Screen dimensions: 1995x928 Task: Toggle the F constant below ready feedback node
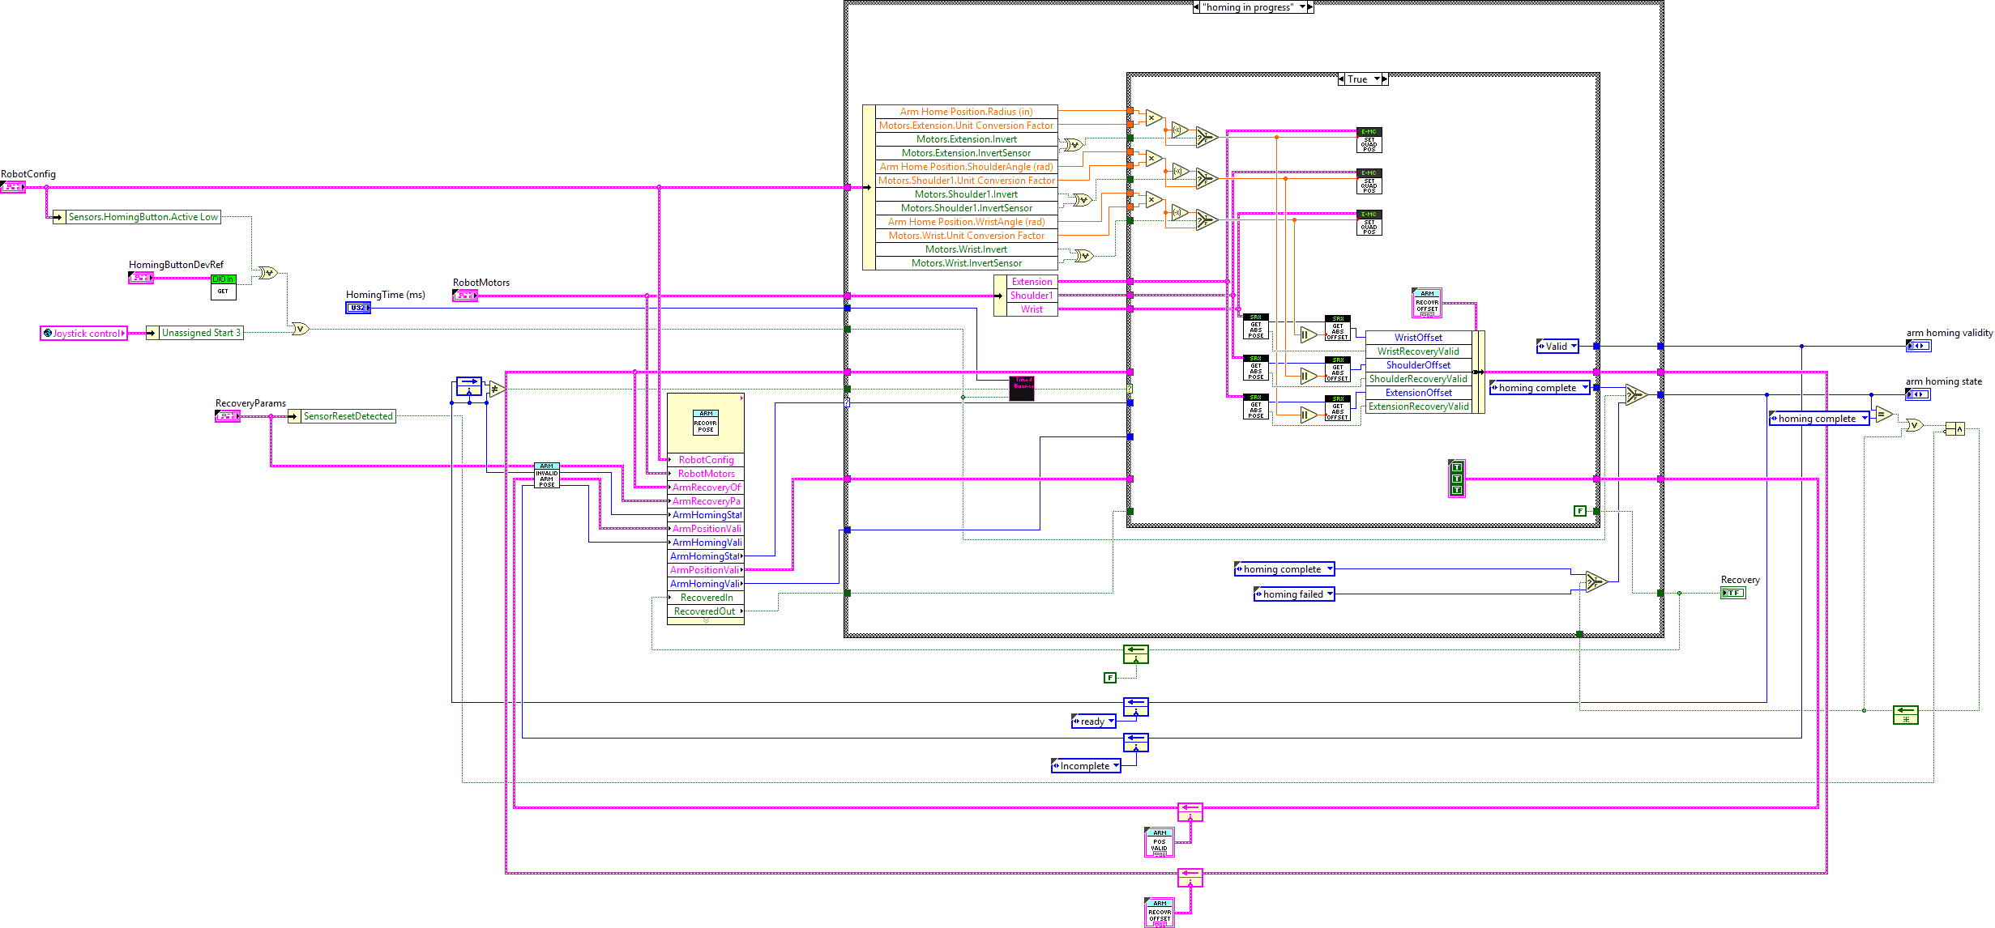click(1110, 678)
